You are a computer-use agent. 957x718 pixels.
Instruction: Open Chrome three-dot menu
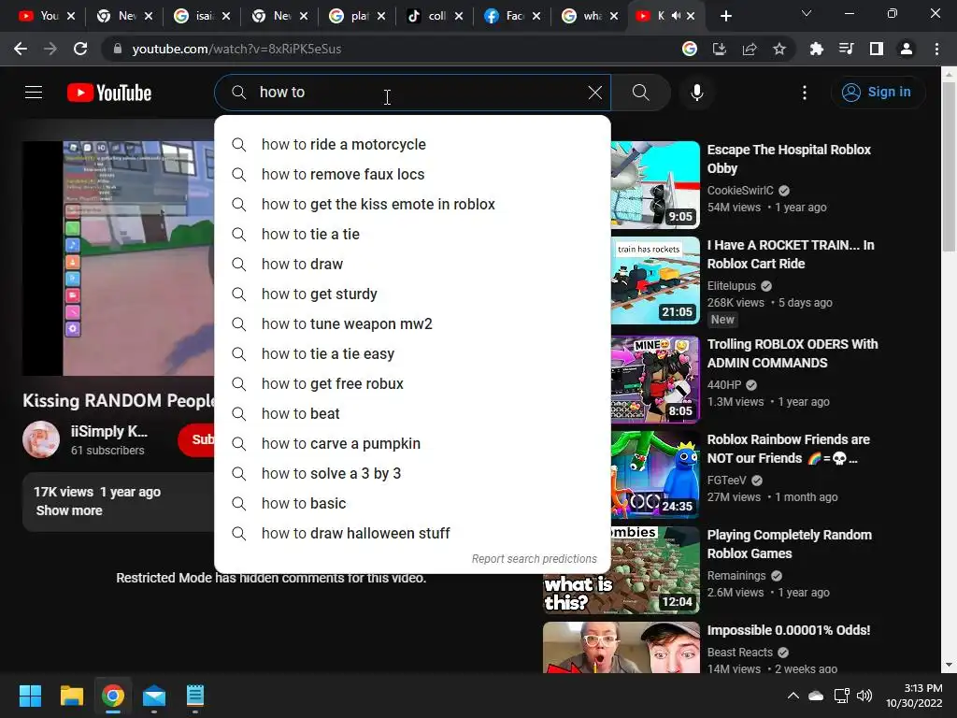pyautogui.click(x=936, y=49)
